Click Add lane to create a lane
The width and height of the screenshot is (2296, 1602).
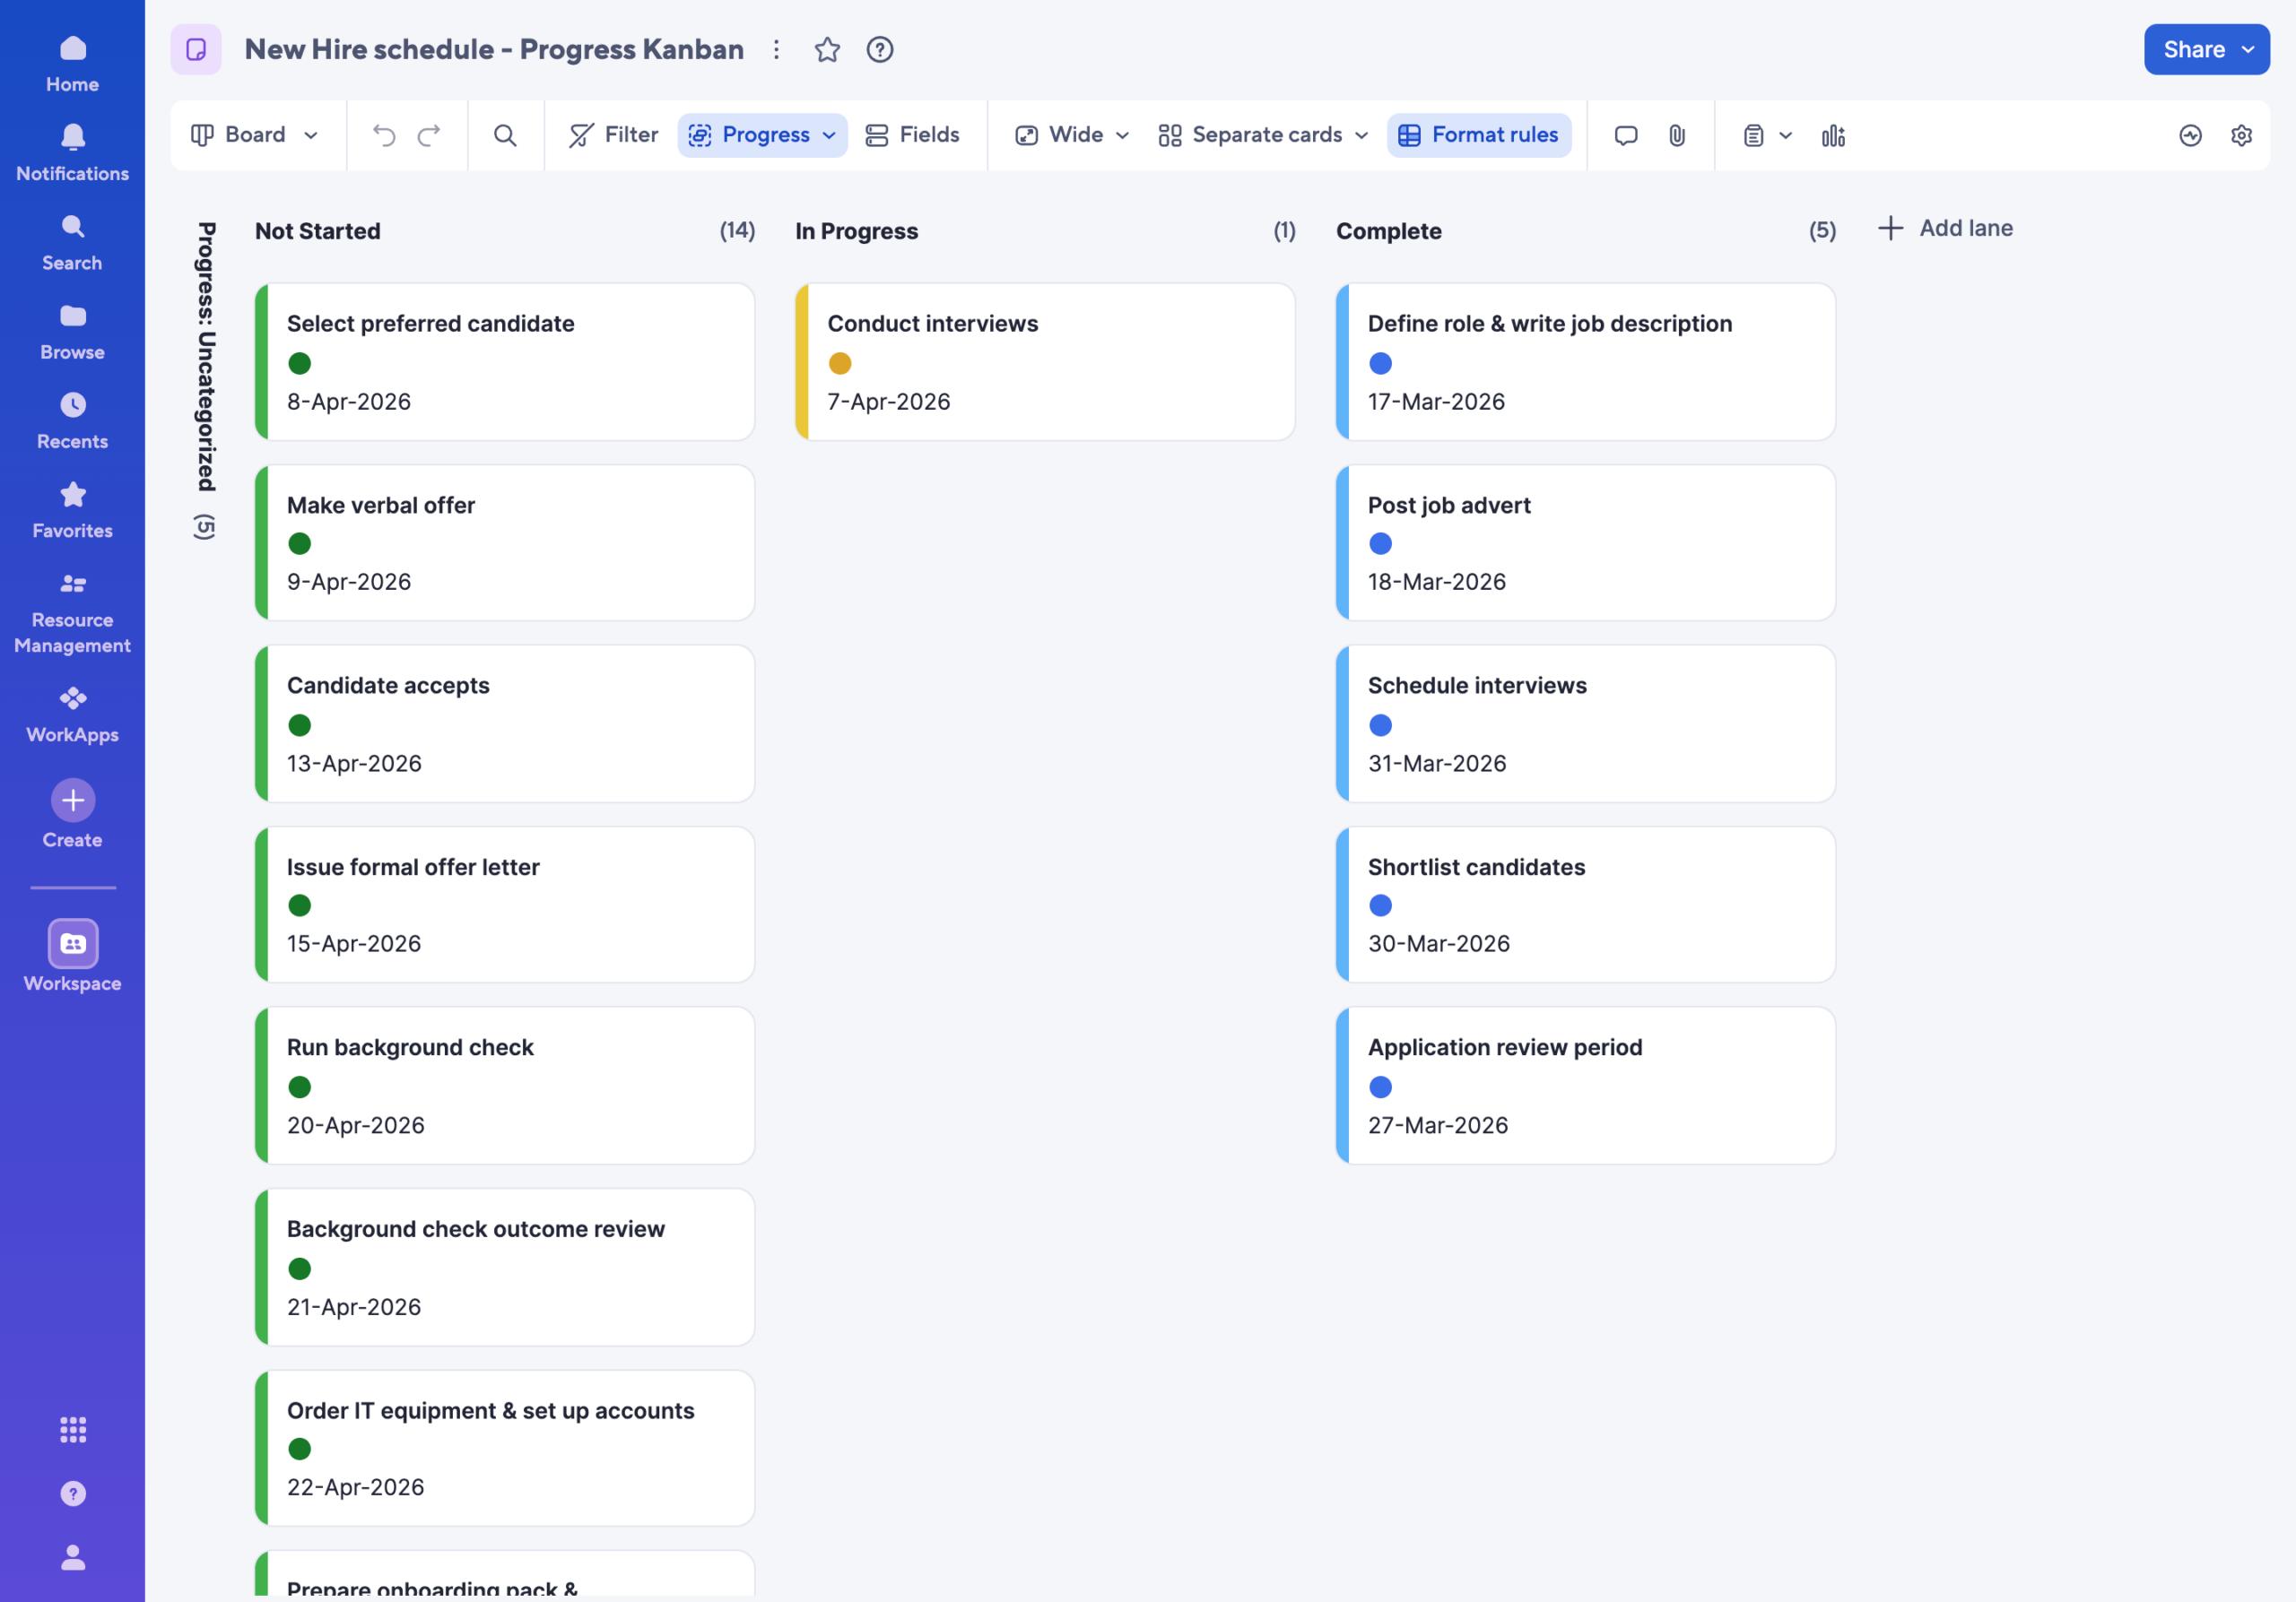click(1945, 229)
